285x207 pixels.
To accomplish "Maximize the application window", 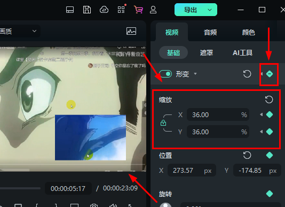I will (x=262, y=10).
